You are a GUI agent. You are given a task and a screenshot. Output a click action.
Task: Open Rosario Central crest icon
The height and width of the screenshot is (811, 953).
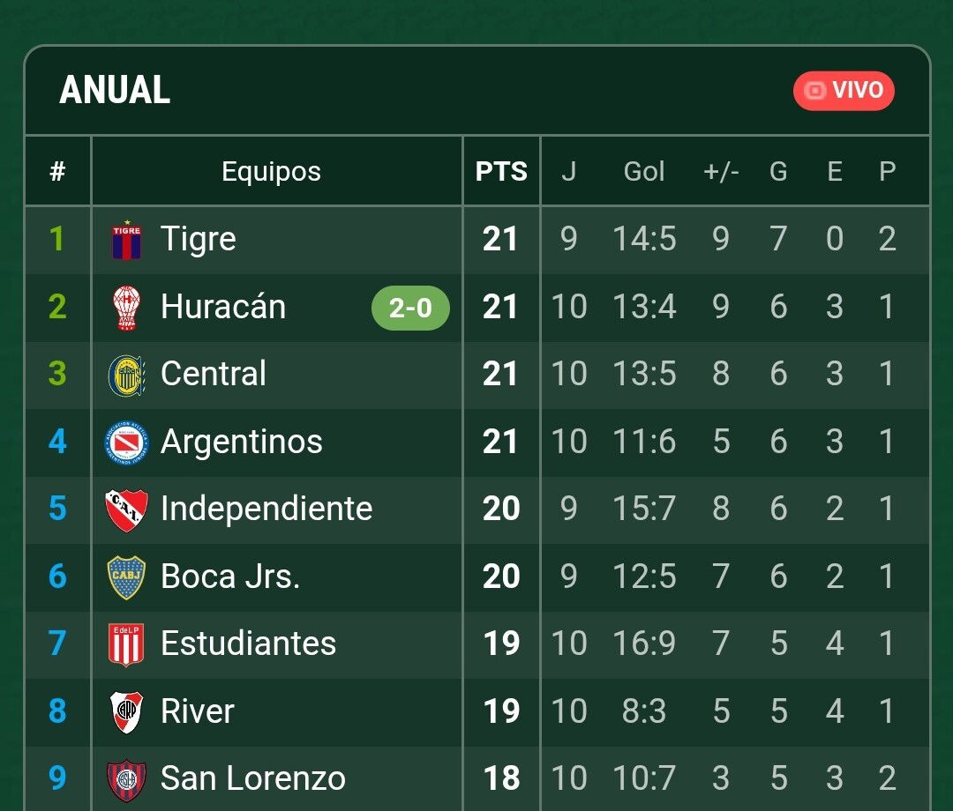pyautogui.click(x=126, y=376)
